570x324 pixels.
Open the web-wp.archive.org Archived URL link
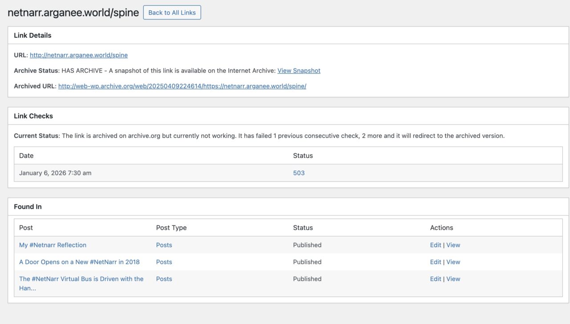[182, 86]
